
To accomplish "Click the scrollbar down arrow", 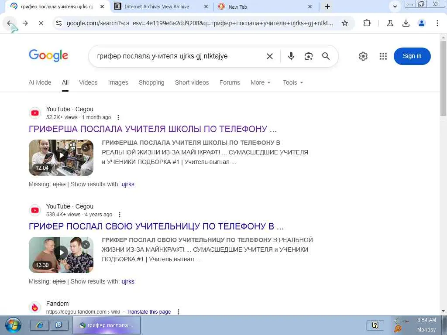I will [x=444, y=311].
